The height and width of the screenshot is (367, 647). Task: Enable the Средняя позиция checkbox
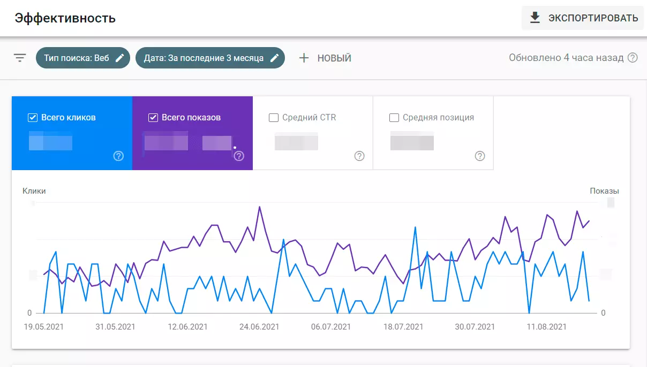tap(394, 118)
